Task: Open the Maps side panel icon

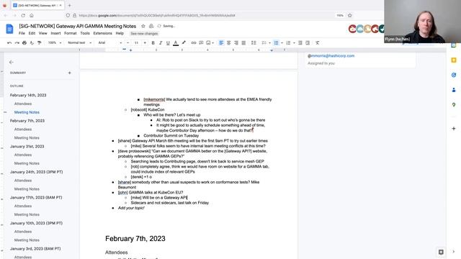Action: pos(454,105)
